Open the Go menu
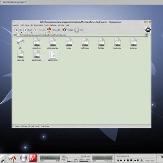Image resolution: width=163 pixels, height=163 pixels. (31, 25)
